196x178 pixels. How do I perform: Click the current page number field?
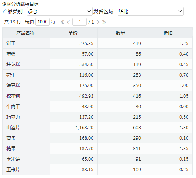[x=80, y=22]
